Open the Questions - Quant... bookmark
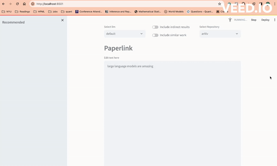Image resolution: width=277 pixels, height=166 pixels. [200, 11]
